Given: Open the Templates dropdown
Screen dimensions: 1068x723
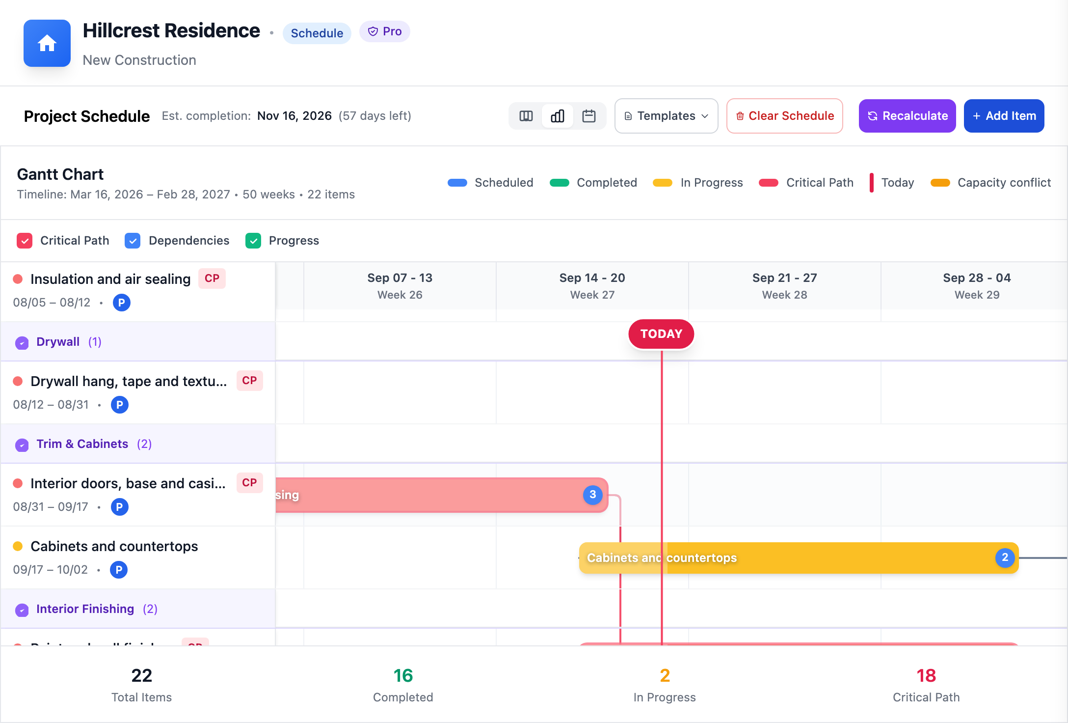Looking at the screenshot, I should (666, 116).
